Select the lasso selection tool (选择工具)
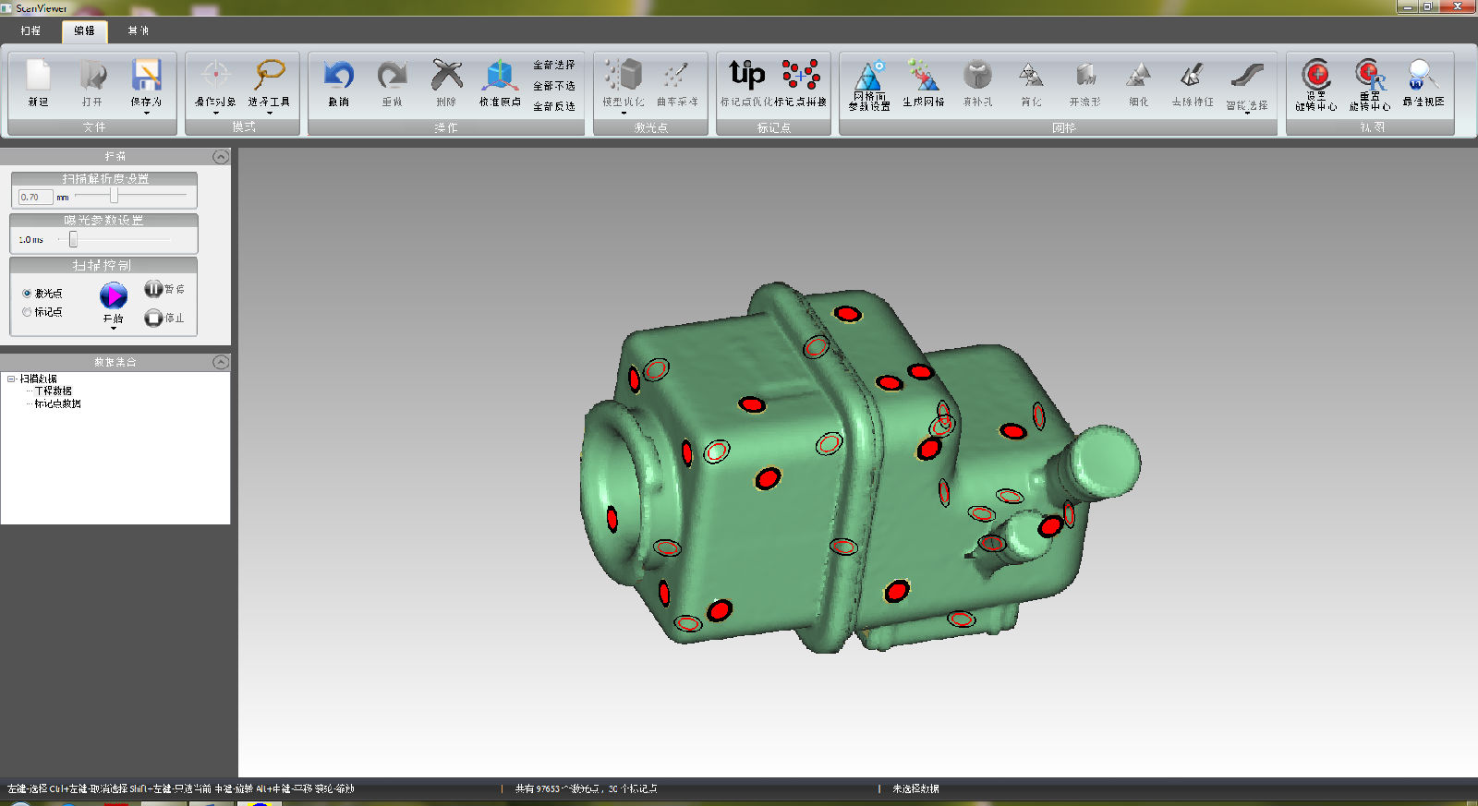 269,76
